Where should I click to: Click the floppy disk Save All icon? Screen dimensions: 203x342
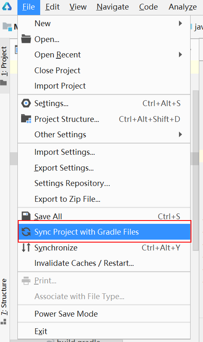point(26,216)
